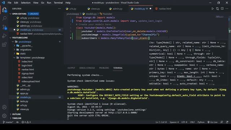Switch to the Problems panel tab
The width and height of the screenshot is (231, 130).
pos(104,68)
